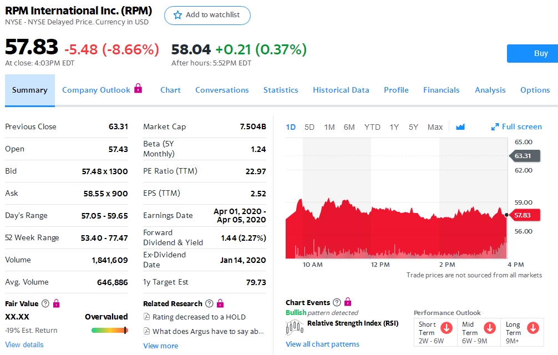Select the 1M chart range

click(329, 127)
